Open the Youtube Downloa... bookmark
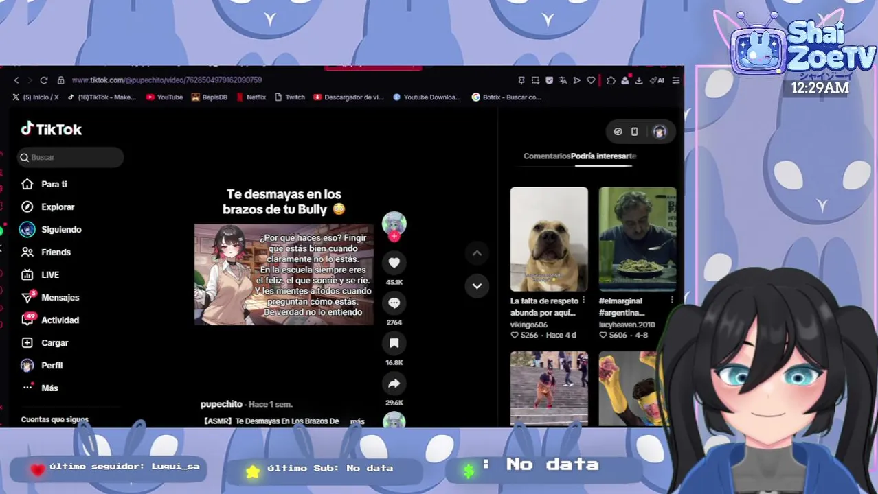This screenshot has width=878, height=494. 427,97
